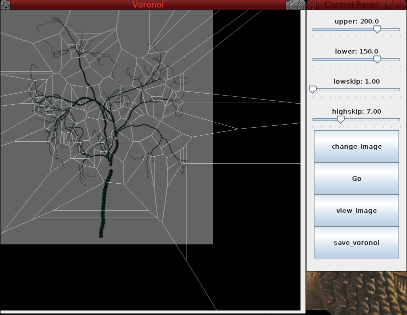Click the maximize icon on the Control Panel
The image size is (407, 315).
pos(393,5)
